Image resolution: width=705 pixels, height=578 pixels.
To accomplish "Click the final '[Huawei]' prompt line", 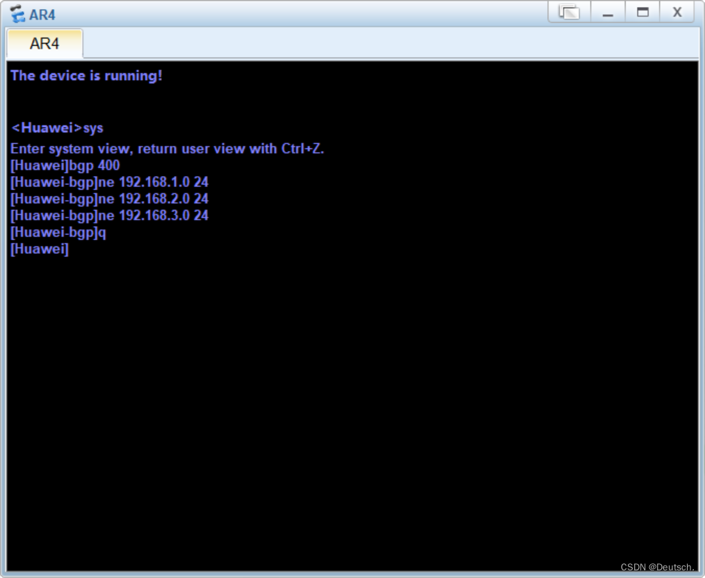I will tap(40, 249).
